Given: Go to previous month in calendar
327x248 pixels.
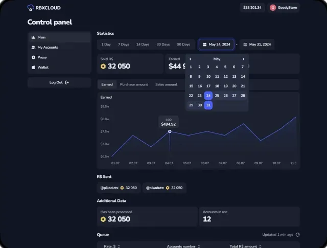Looking at the screenshot, I should (191, 59).
